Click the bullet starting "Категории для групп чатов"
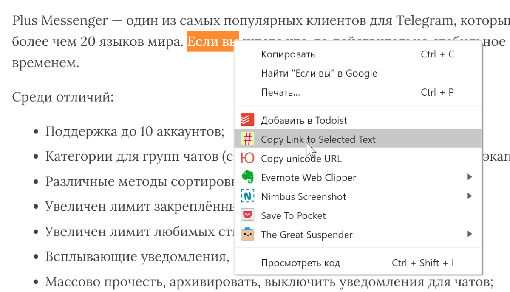This screenshot has height=292, width=510. (x=139, y=156)
